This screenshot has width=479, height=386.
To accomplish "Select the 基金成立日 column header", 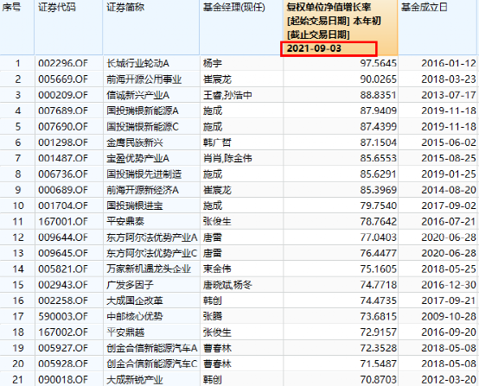I will (424, 7).
